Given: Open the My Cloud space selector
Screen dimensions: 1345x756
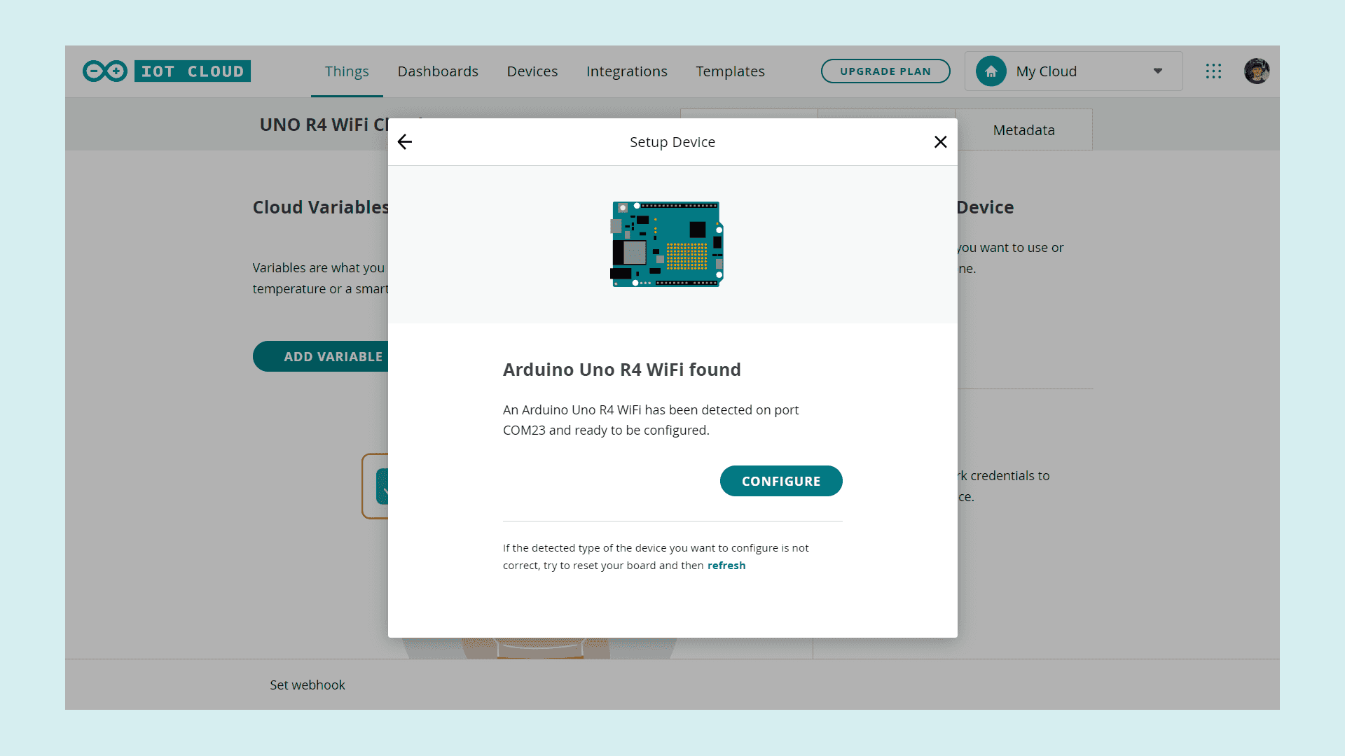Looking at the screenshot, I should 1072,71.
